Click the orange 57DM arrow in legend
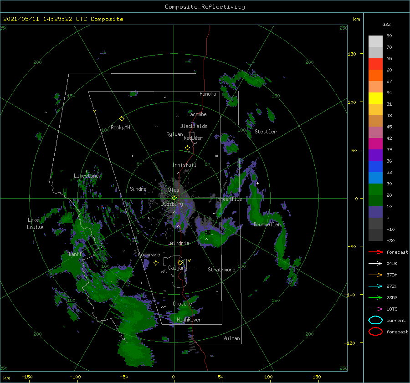 375,275
